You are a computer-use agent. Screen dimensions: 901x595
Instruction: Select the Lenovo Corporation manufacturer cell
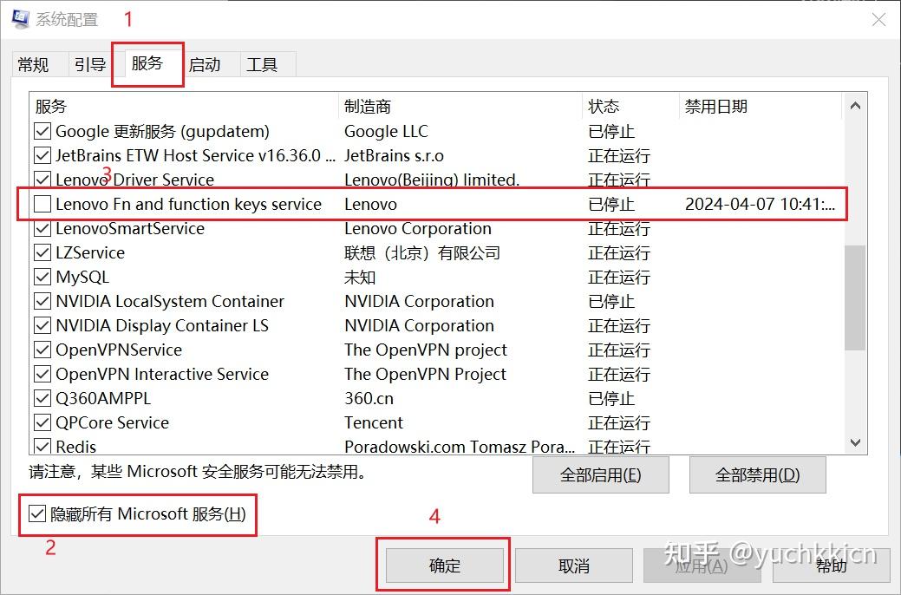pos(418,229)
